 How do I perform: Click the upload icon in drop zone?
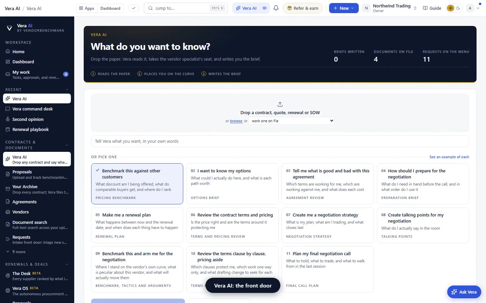click(280, 104)
